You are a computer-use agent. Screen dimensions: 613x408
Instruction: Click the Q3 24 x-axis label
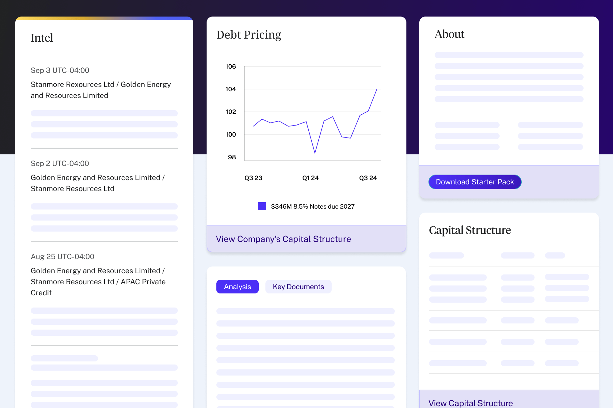368,178
